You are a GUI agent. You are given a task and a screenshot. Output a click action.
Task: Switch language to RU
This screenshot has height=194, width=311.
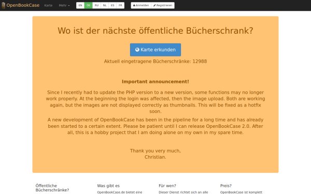click(x=96, y=5)
